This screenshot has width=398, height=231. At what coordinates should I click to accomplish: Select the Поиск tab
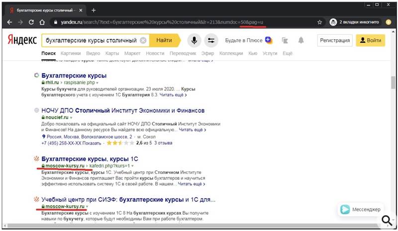pyautogui.click(x=48, y=54)
